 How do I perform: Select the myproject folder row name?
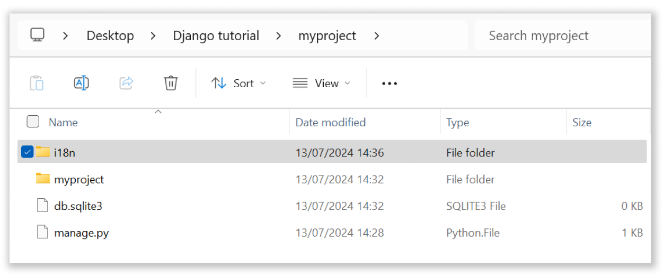click(79, 179)
